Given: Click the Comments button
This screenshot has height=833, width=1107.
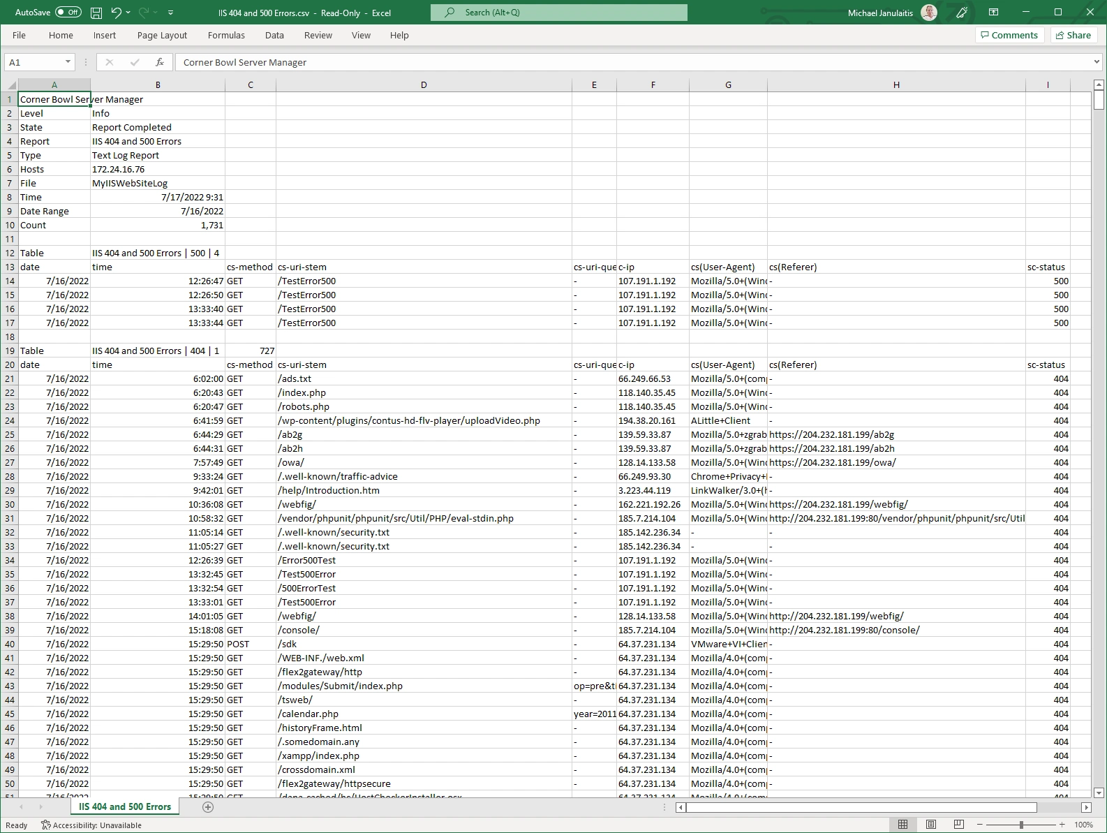Looking at the screenshot, I should point(1009,35).
